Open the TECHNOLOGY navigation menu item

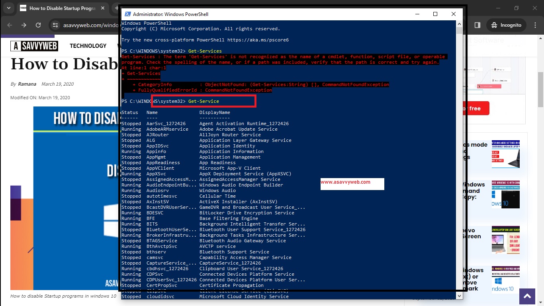[x=88, y=46]
